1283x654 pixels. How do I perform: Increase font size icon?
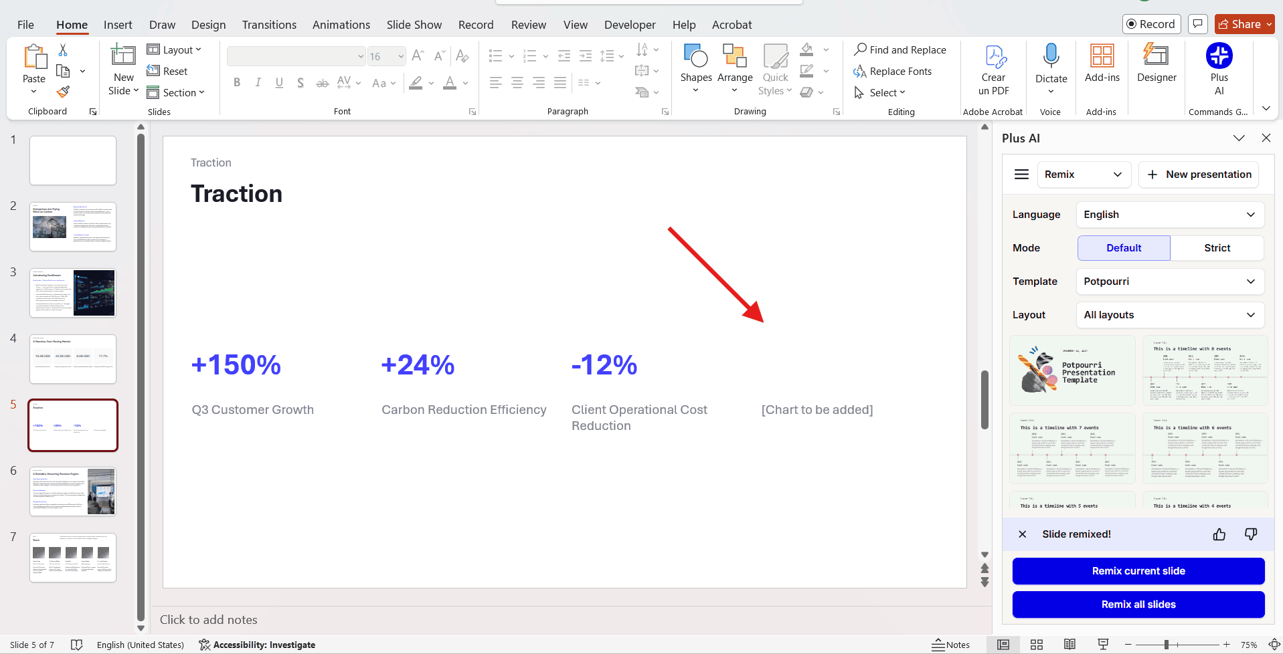(x=418, y=56)
